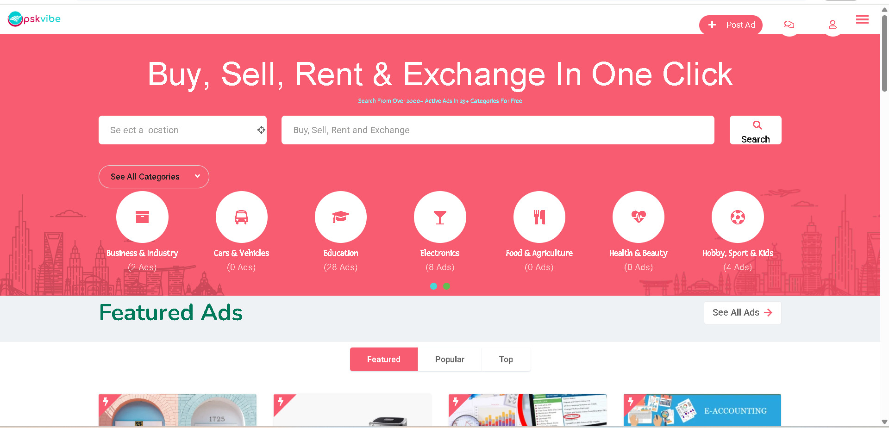Click the Featured Ads heading
This screenshot has width=889, height=428.
(171, 312)
